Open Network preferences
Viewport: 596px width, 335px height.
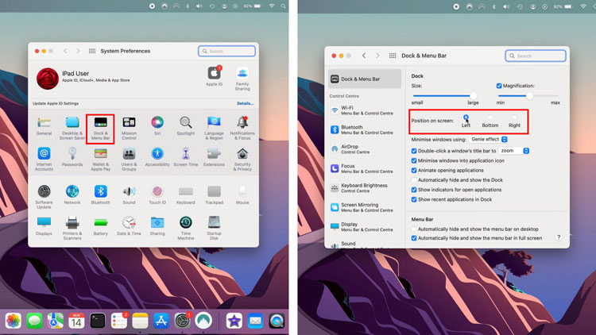tap(72, 191)
